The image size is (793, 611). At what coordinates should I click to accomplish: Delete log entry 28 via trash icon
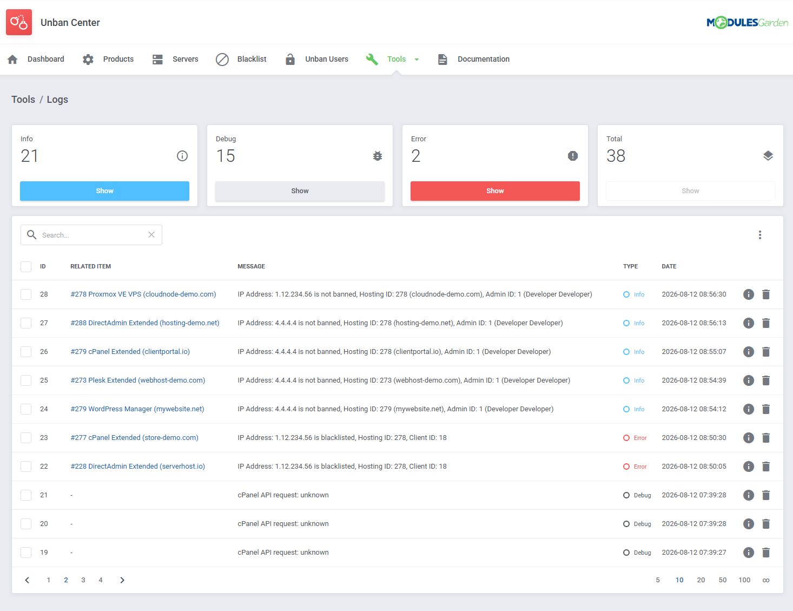click(766, 294)
